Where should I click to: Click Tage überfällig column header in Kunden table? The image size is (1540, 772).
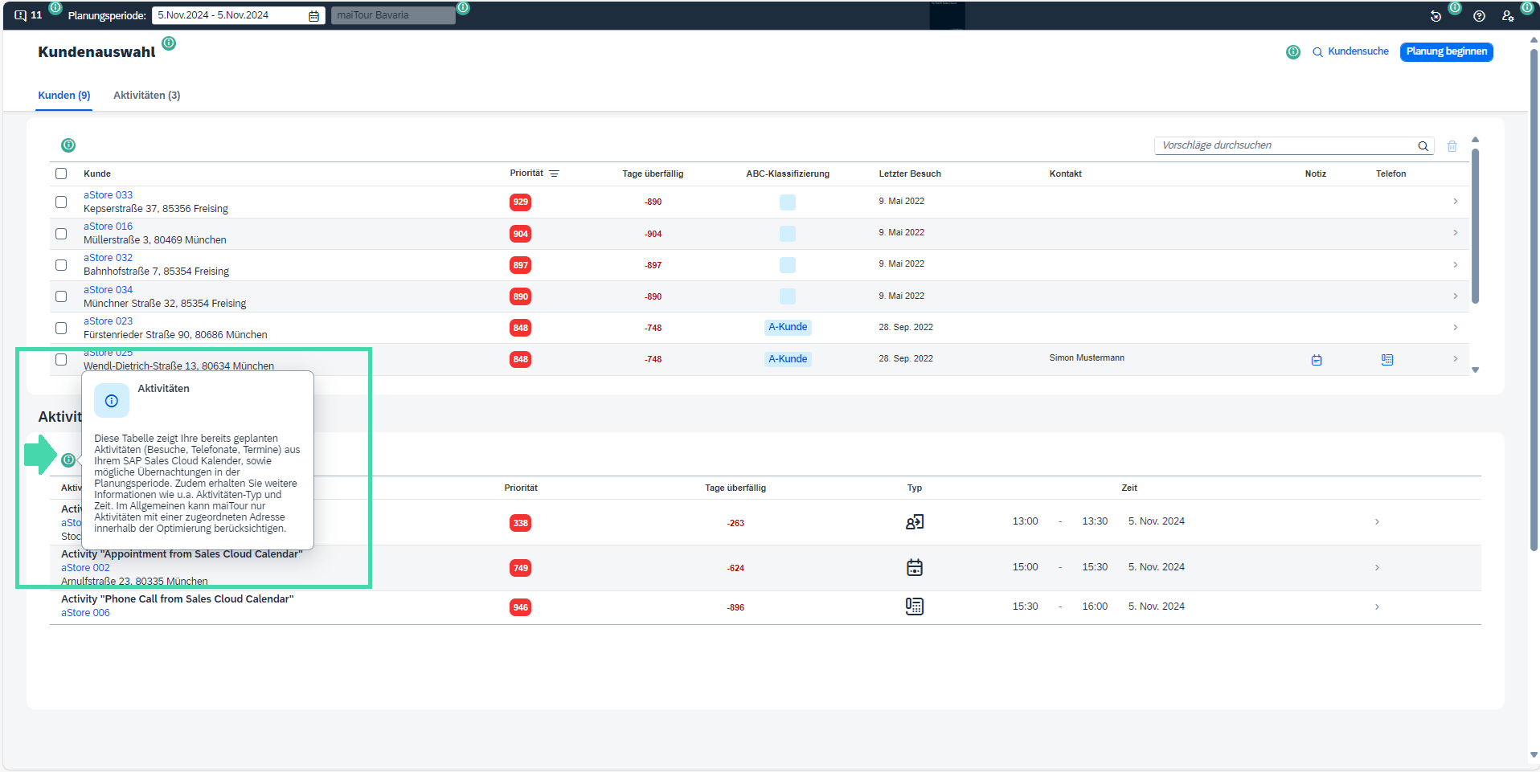(x=653, y=174)
